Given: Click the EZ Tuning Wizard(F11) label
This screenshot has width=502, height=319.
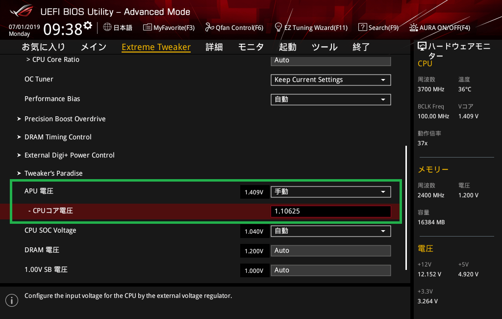Looking at the screenshot, I should pyautogui.click(x=316, y=28).
